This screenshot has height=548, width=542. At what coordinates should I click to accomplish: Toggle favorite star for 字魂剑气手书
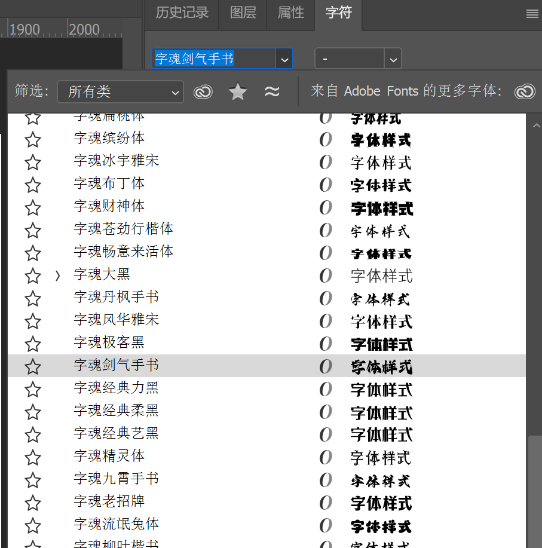[x=33, y=367]
